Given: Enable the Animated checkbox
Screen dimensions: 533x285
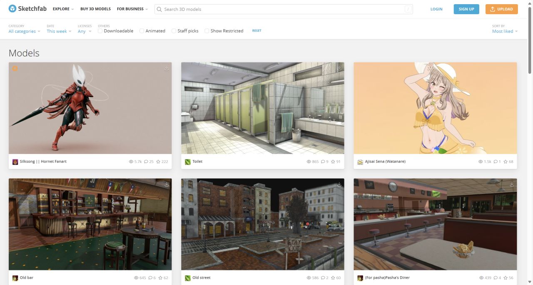Looking at the screenshot, I should (x=142, y=31).
